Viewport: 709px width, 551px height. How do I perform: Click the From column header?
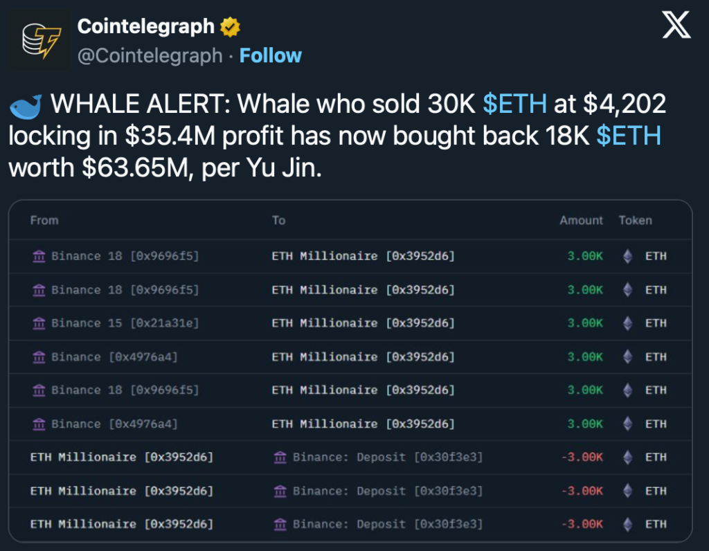pyautogui.click(x=44, y=220)
